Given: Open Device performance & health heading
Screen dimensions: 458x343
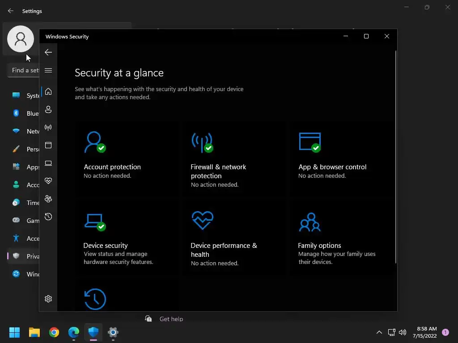Looking at the screenshot, I should click(224, 250).
